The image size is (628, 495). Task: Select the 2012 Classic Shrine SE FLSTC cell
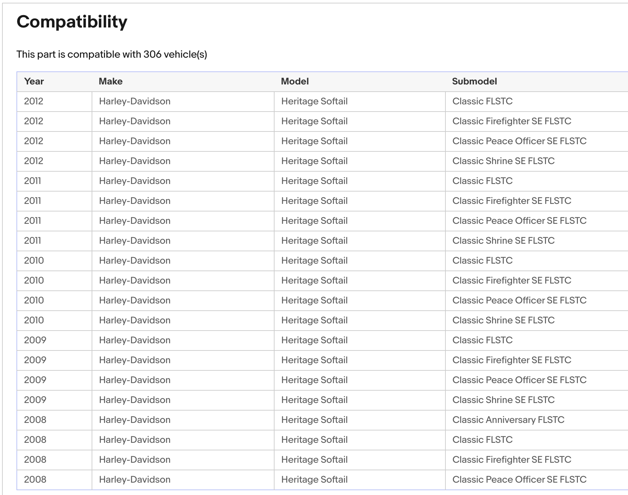tap(503, 161)
